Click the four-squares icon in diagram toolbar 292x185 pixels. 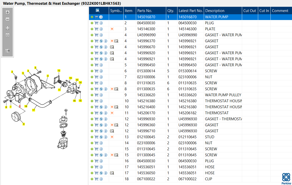(8, 28)
